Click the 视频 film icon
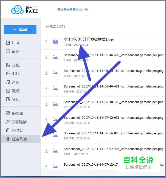Image resolution: width=166 pixels, height=178 pixels. tap(8, 91)
